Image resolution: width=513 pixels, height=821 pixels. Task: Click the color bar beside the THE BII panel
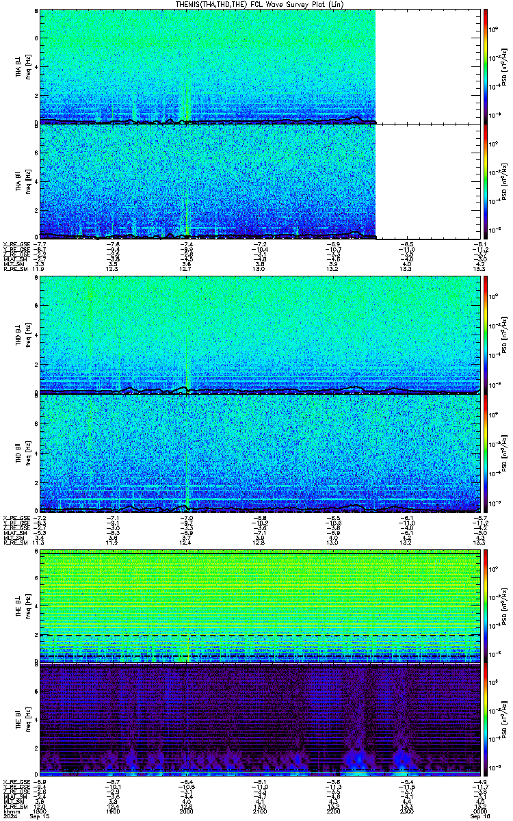(486, 720)
